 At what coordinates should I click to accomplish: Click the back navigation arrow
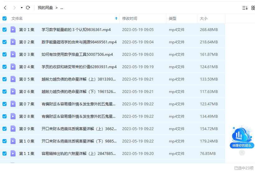pos(5,8)
